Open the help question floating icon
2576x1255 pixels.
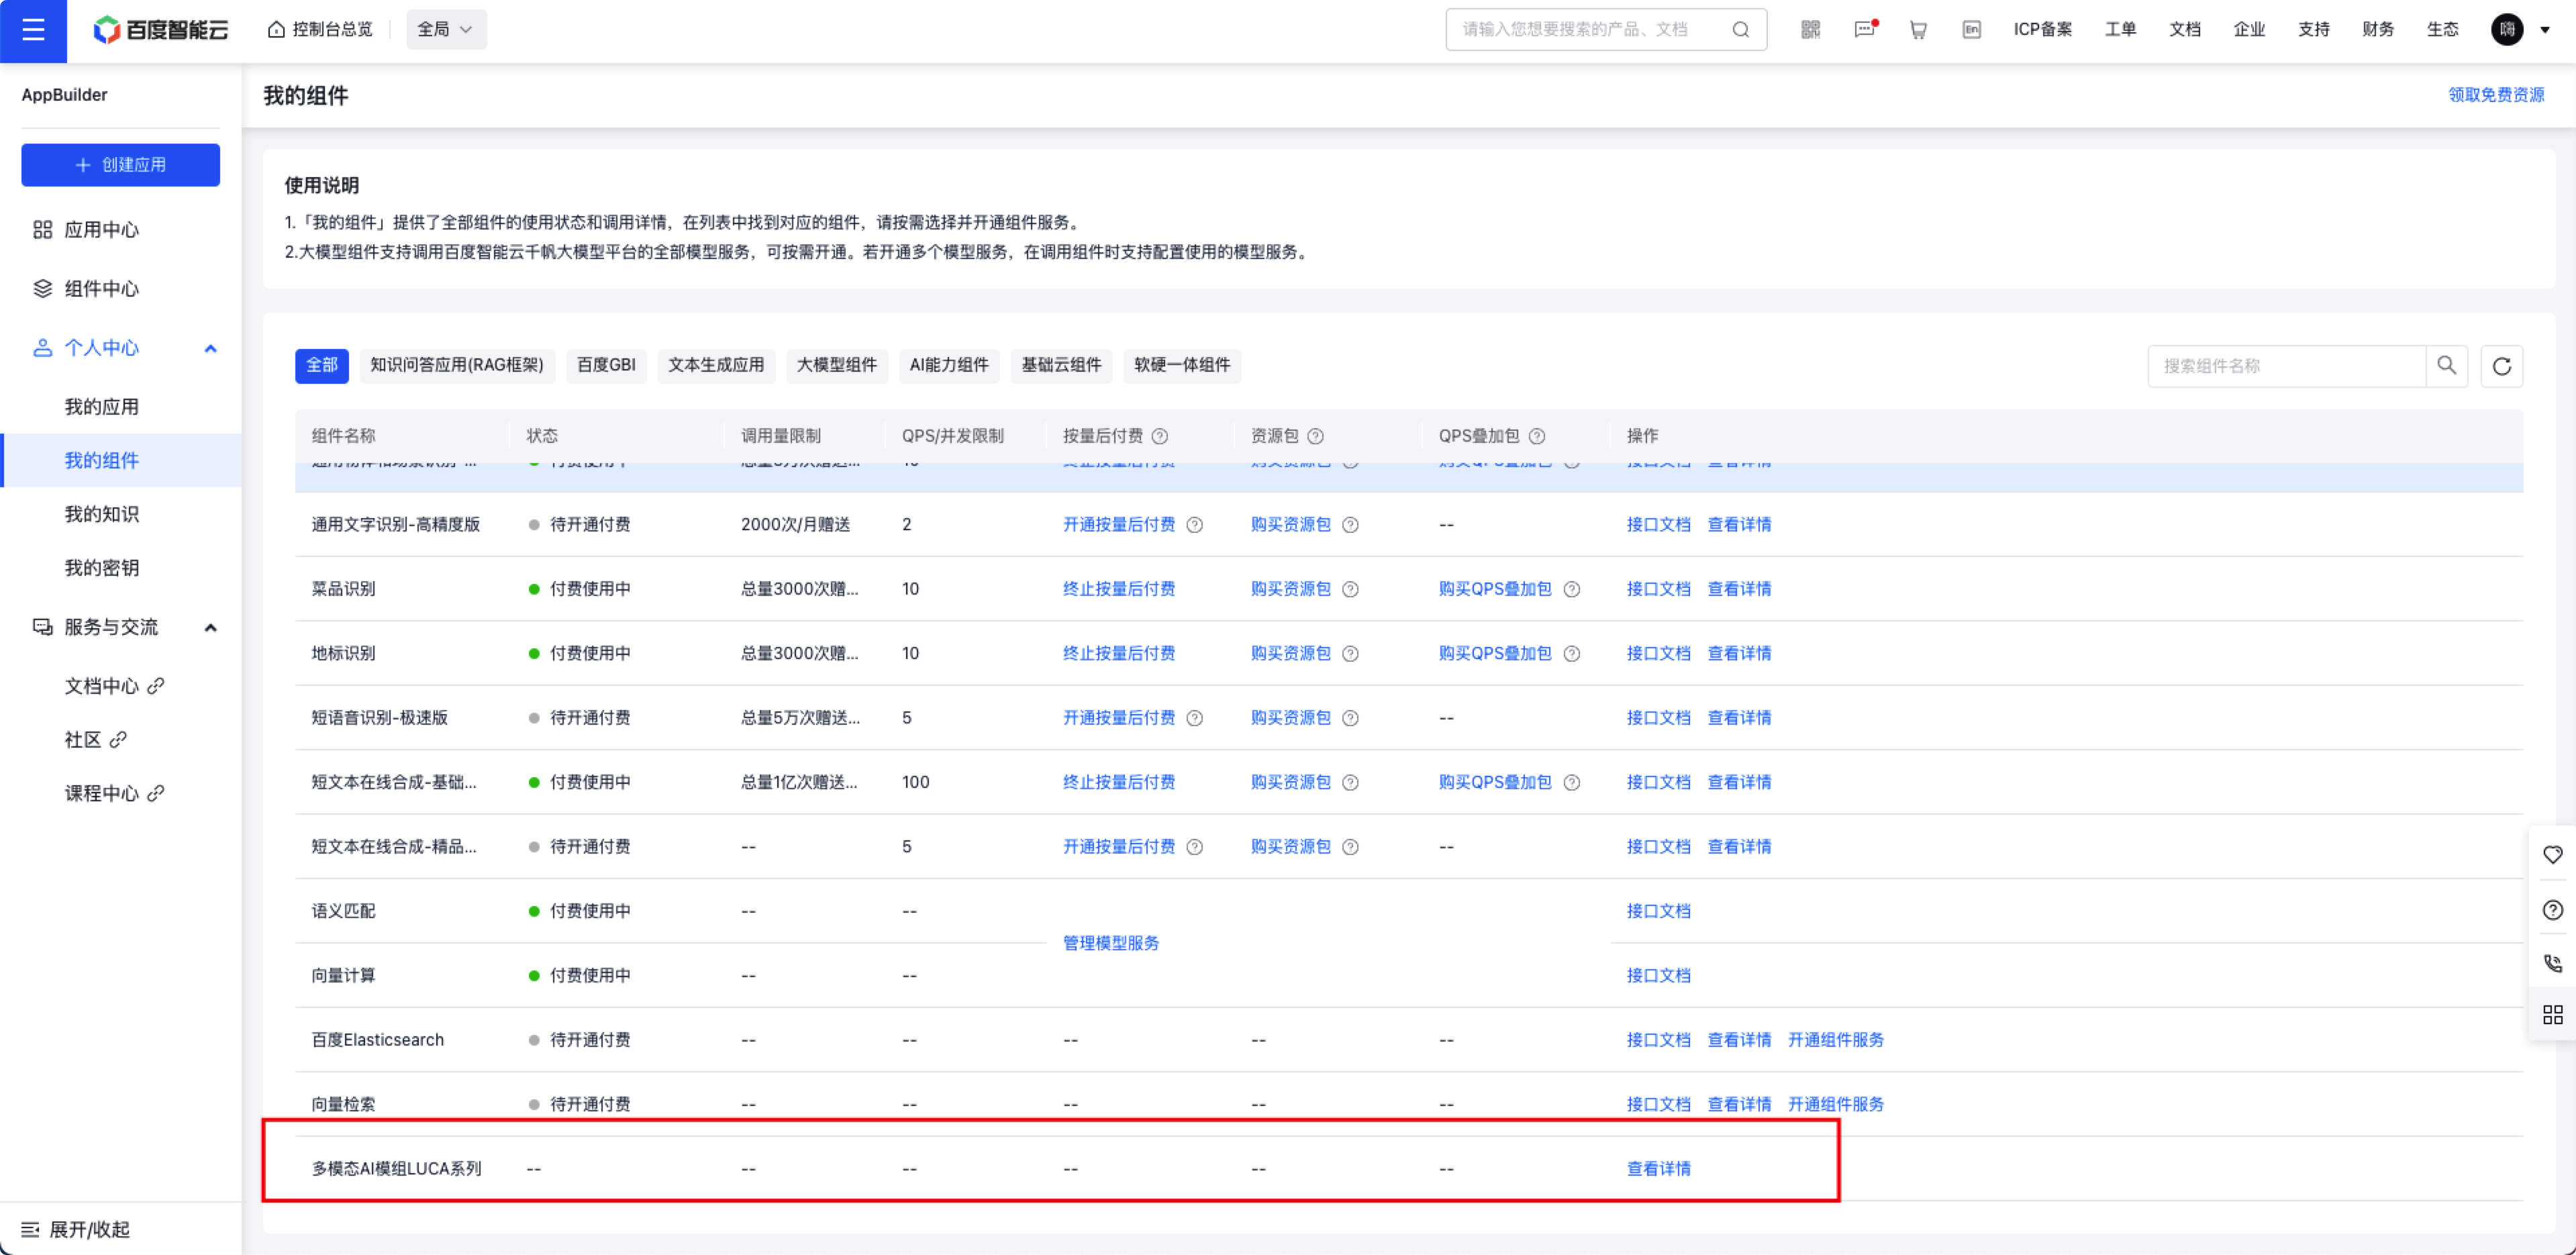pyautogui.click(x=2553, y=910)
